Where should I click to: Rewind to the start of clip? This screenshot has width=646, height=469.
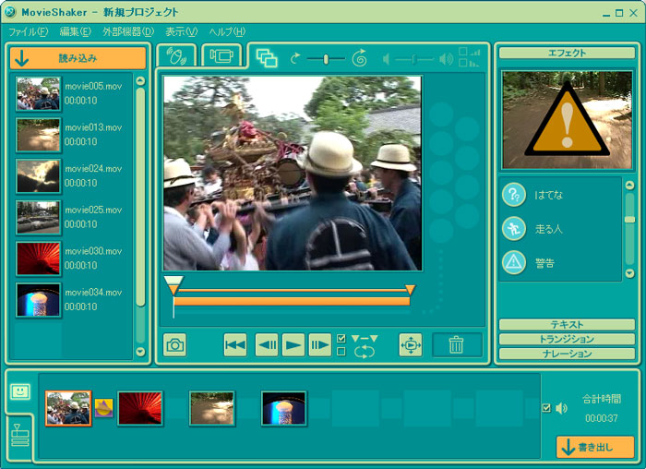tap(235, 345)
